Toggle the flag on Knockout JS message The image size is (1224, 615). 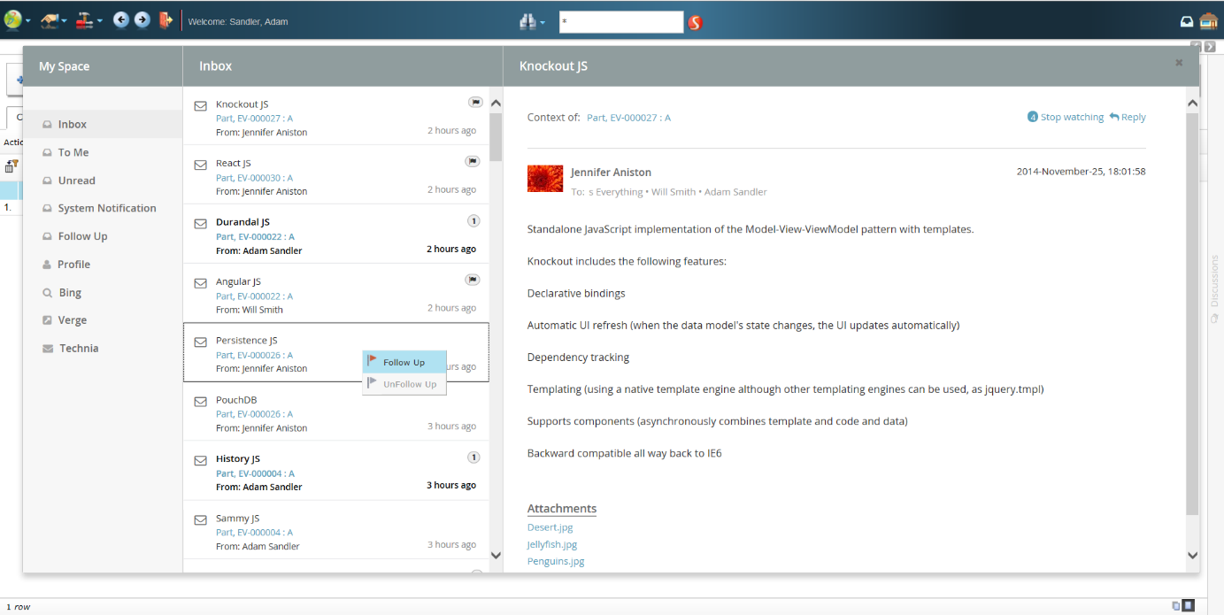474,103
